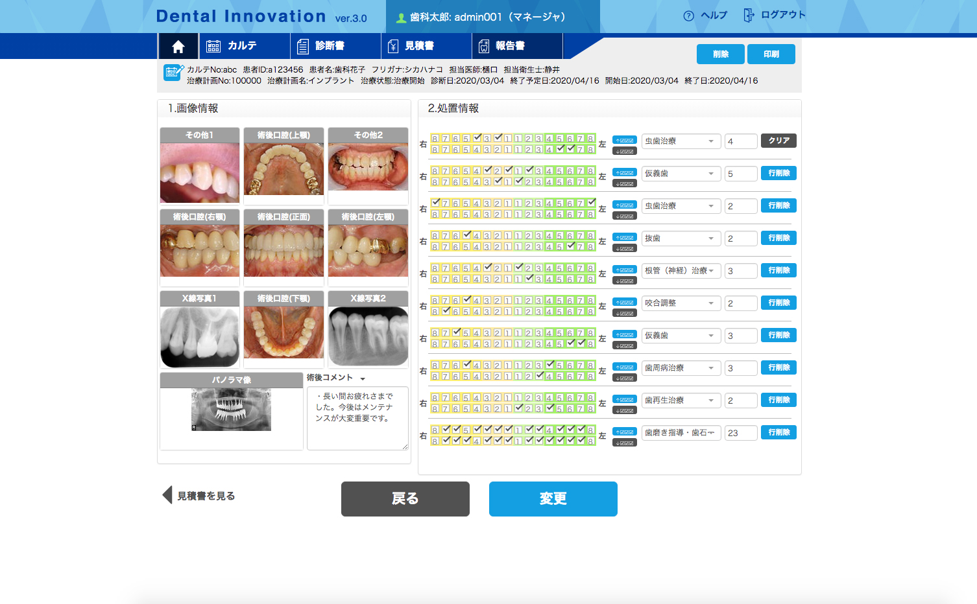This screenshot has height=604, width=977.
Task: Check all lower teeth in the 虫歯治療 row with count 4
Action: point(625,151)
